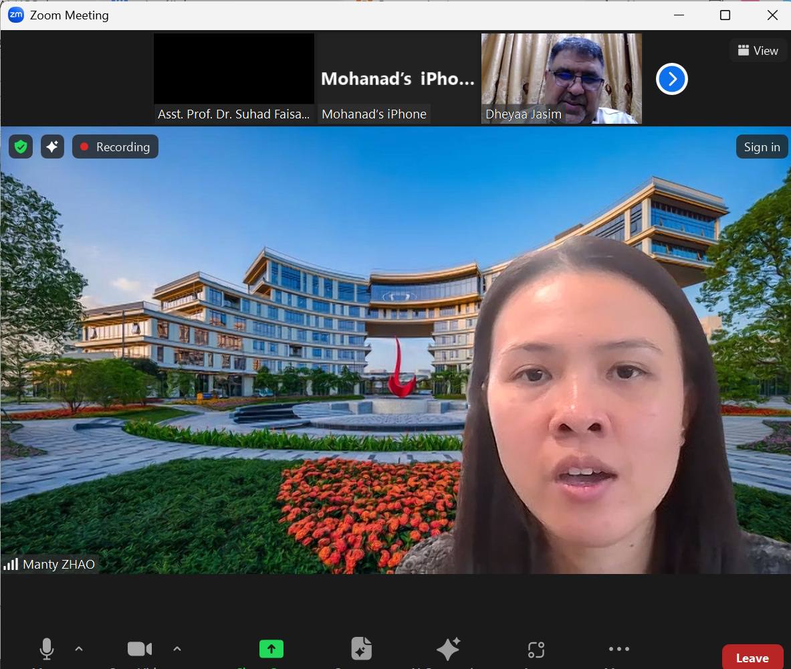Screen dimensions: 791x669
Task: Click the Sign in button
Action: coord(762,147)
